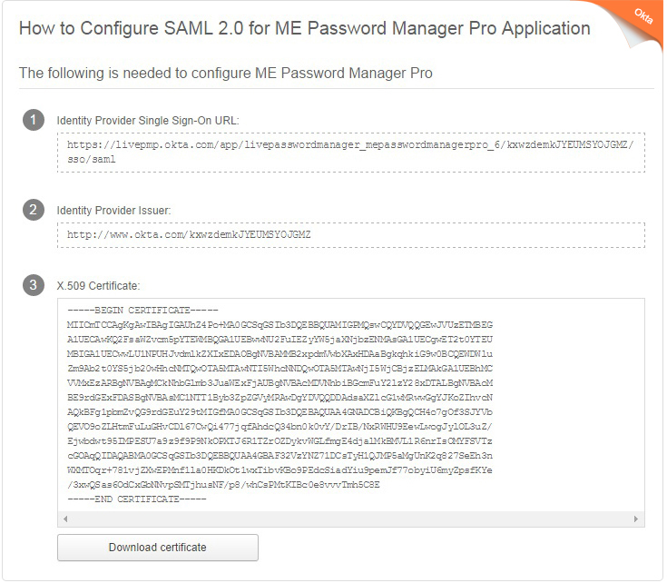Image resolution: width=667 pixels, height=583 pixels.
Task: Click the Okta corner ribbon
Action: 638,19
